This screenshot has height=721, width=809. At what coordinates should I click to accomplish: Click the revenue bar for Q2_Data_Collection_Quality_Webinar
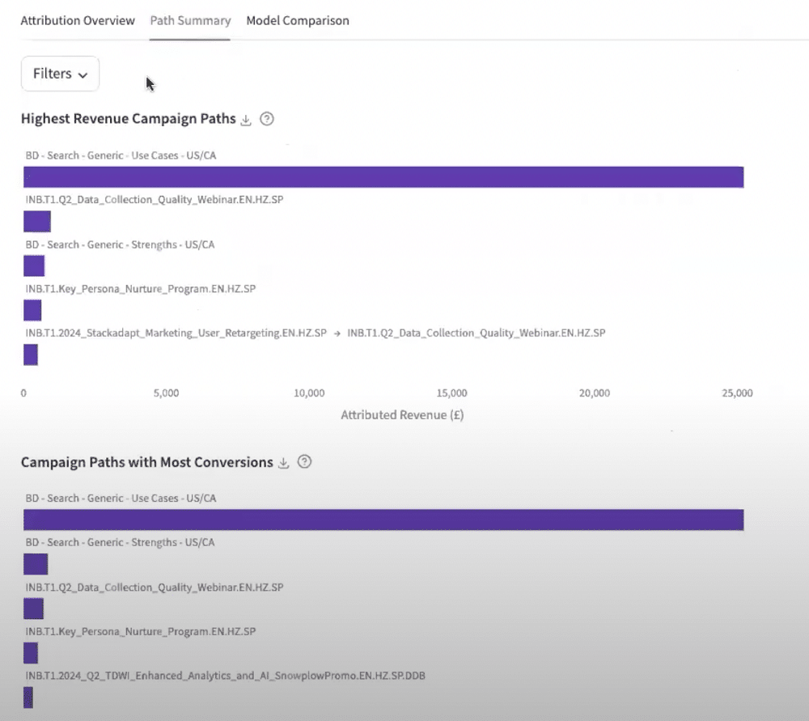(x=37, y=222)
